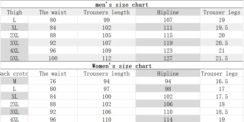Click the 5XL size cell
Image resolution: width=244 pixels, height=122 pixels.
click(x=15, y=58)
